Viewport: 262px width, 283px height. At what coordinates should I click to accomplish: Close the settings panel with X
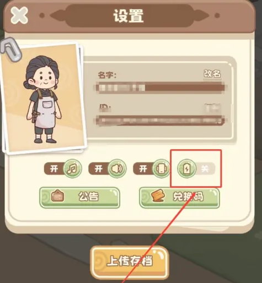pyautogui.click(x=19, y=15)
